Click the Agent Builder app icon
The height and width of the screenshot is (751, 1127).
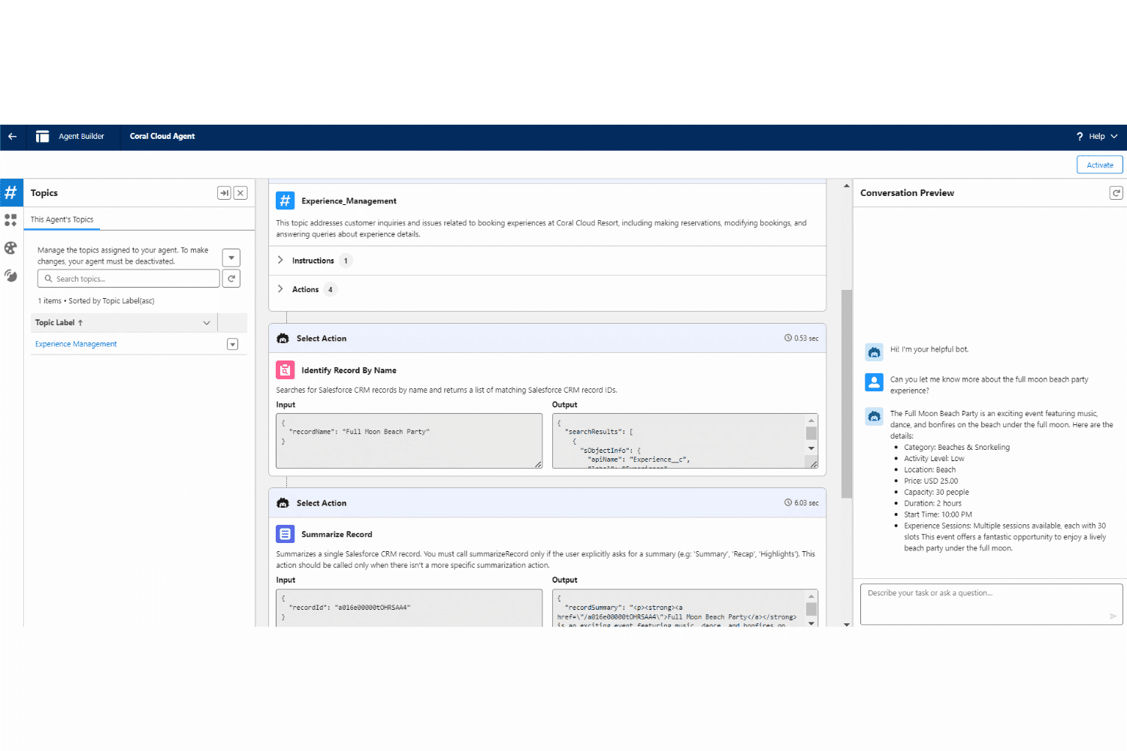[42, 137]
